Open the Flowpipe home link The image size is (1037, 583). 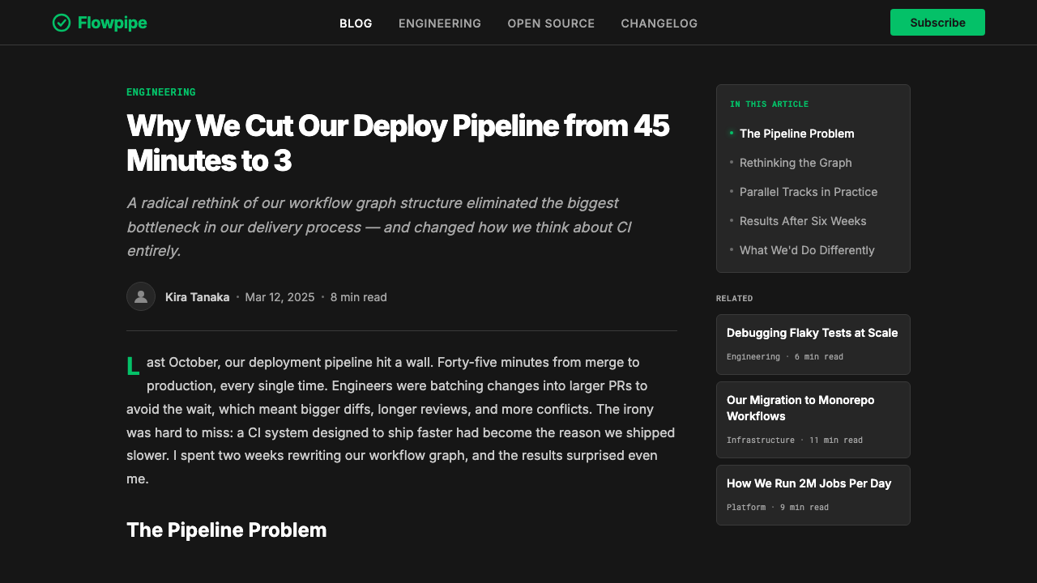click(x=100, y=23)
